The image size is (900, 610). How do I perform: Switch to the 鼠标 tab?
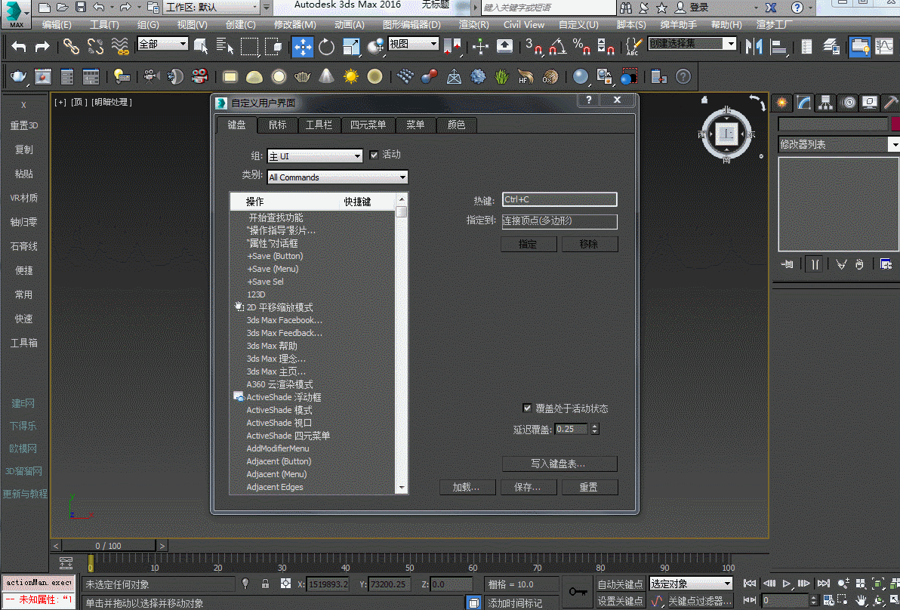[x=278, y=125]
